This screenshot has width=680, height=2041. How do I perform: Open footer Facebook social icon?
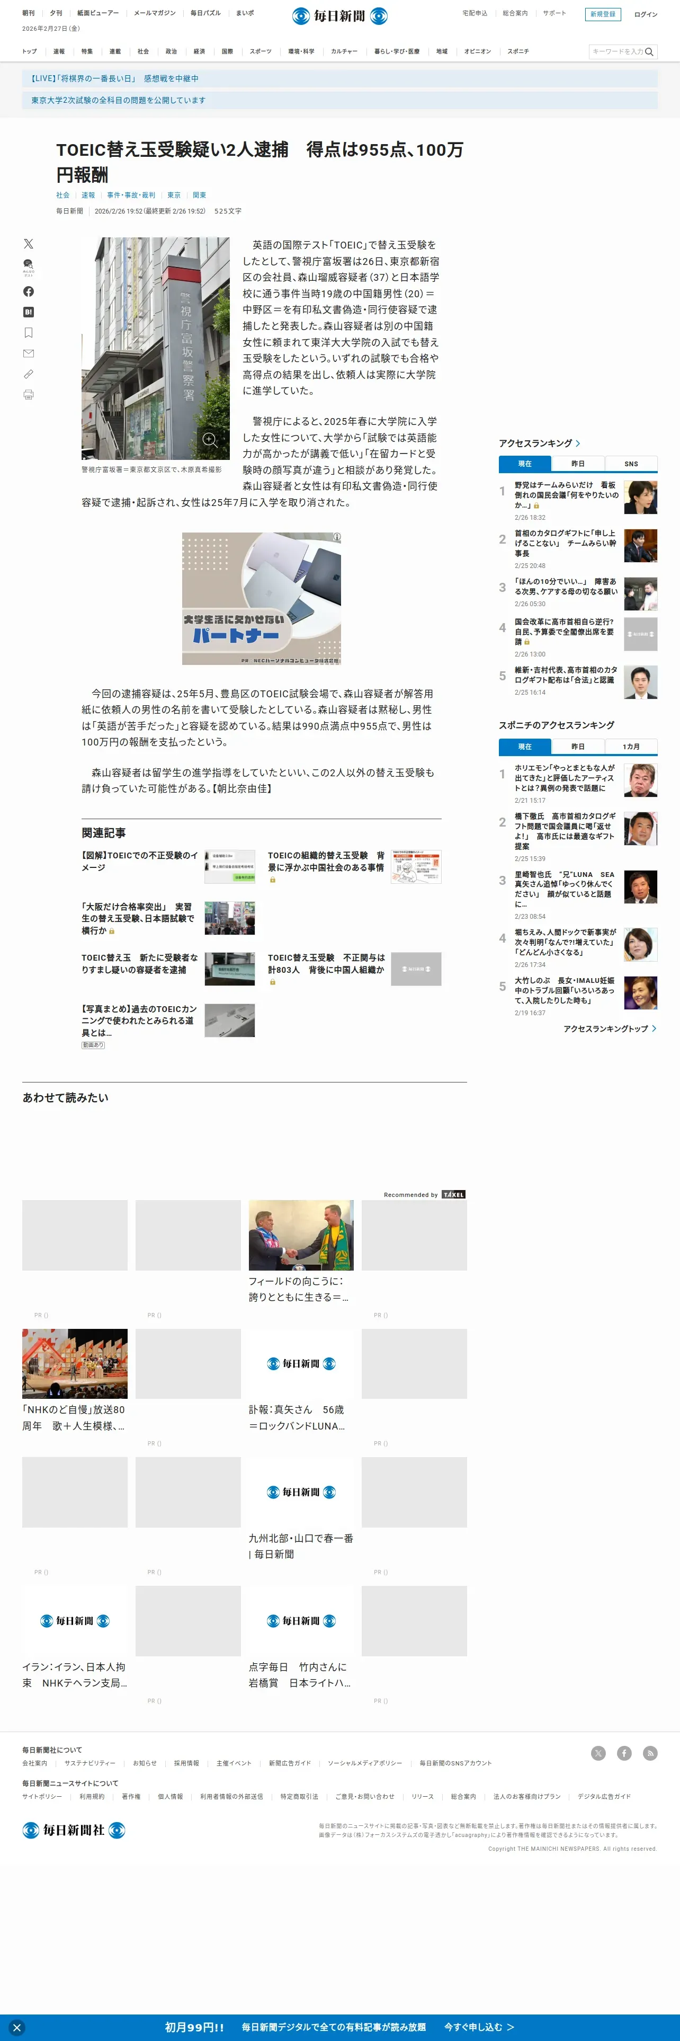624,1753
